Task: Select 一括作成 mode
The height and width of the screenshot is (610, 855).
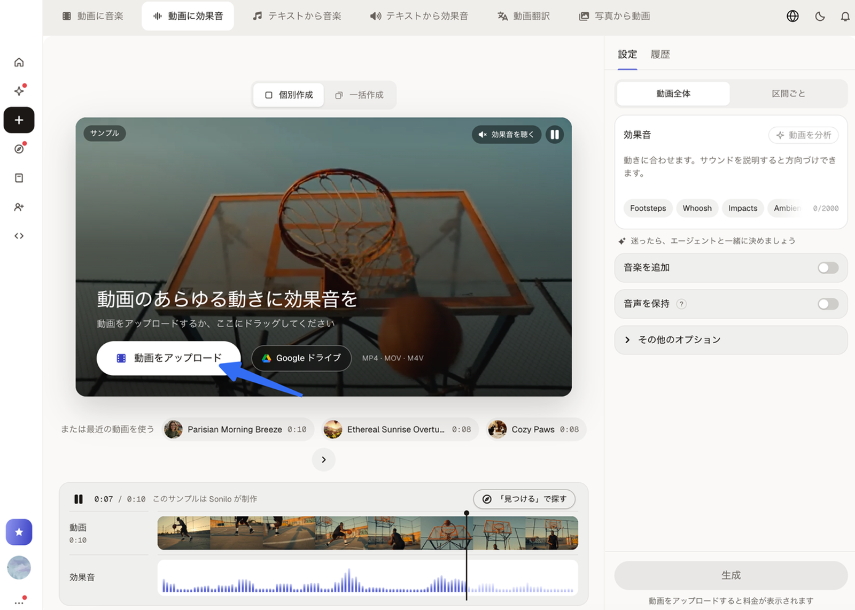Action: pyautogui.click(x=359, y=95)
